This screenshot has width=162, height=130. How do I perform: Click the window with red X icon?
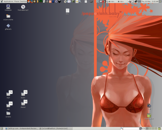pyautogui.click(x=102, y=2)
